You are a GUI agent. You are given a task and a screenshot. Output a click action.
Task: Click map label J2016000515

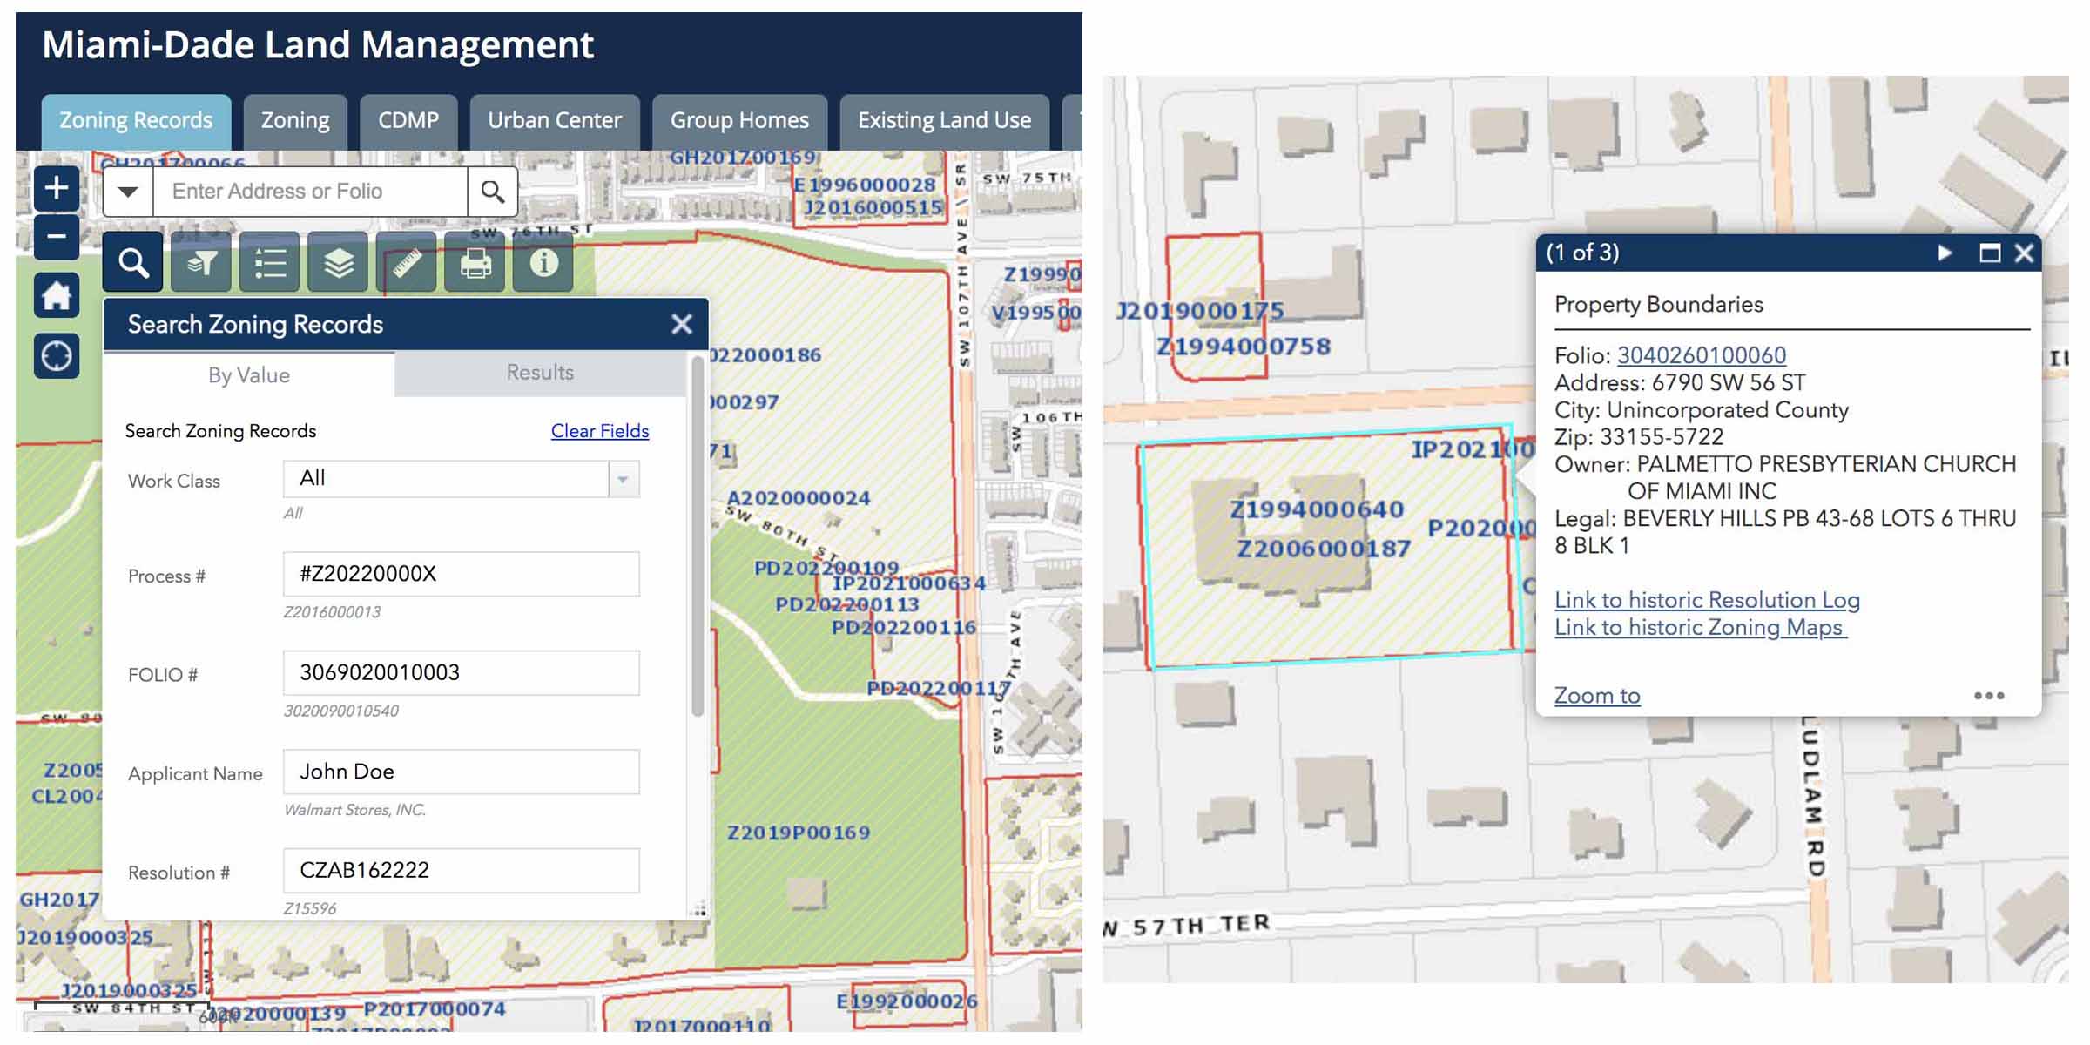873,207
